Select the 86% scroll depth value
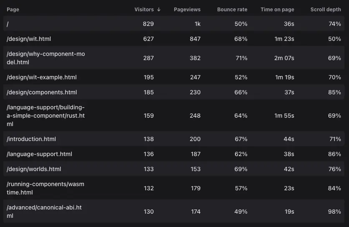Viewport: 349px width, 227px height. 334,154
